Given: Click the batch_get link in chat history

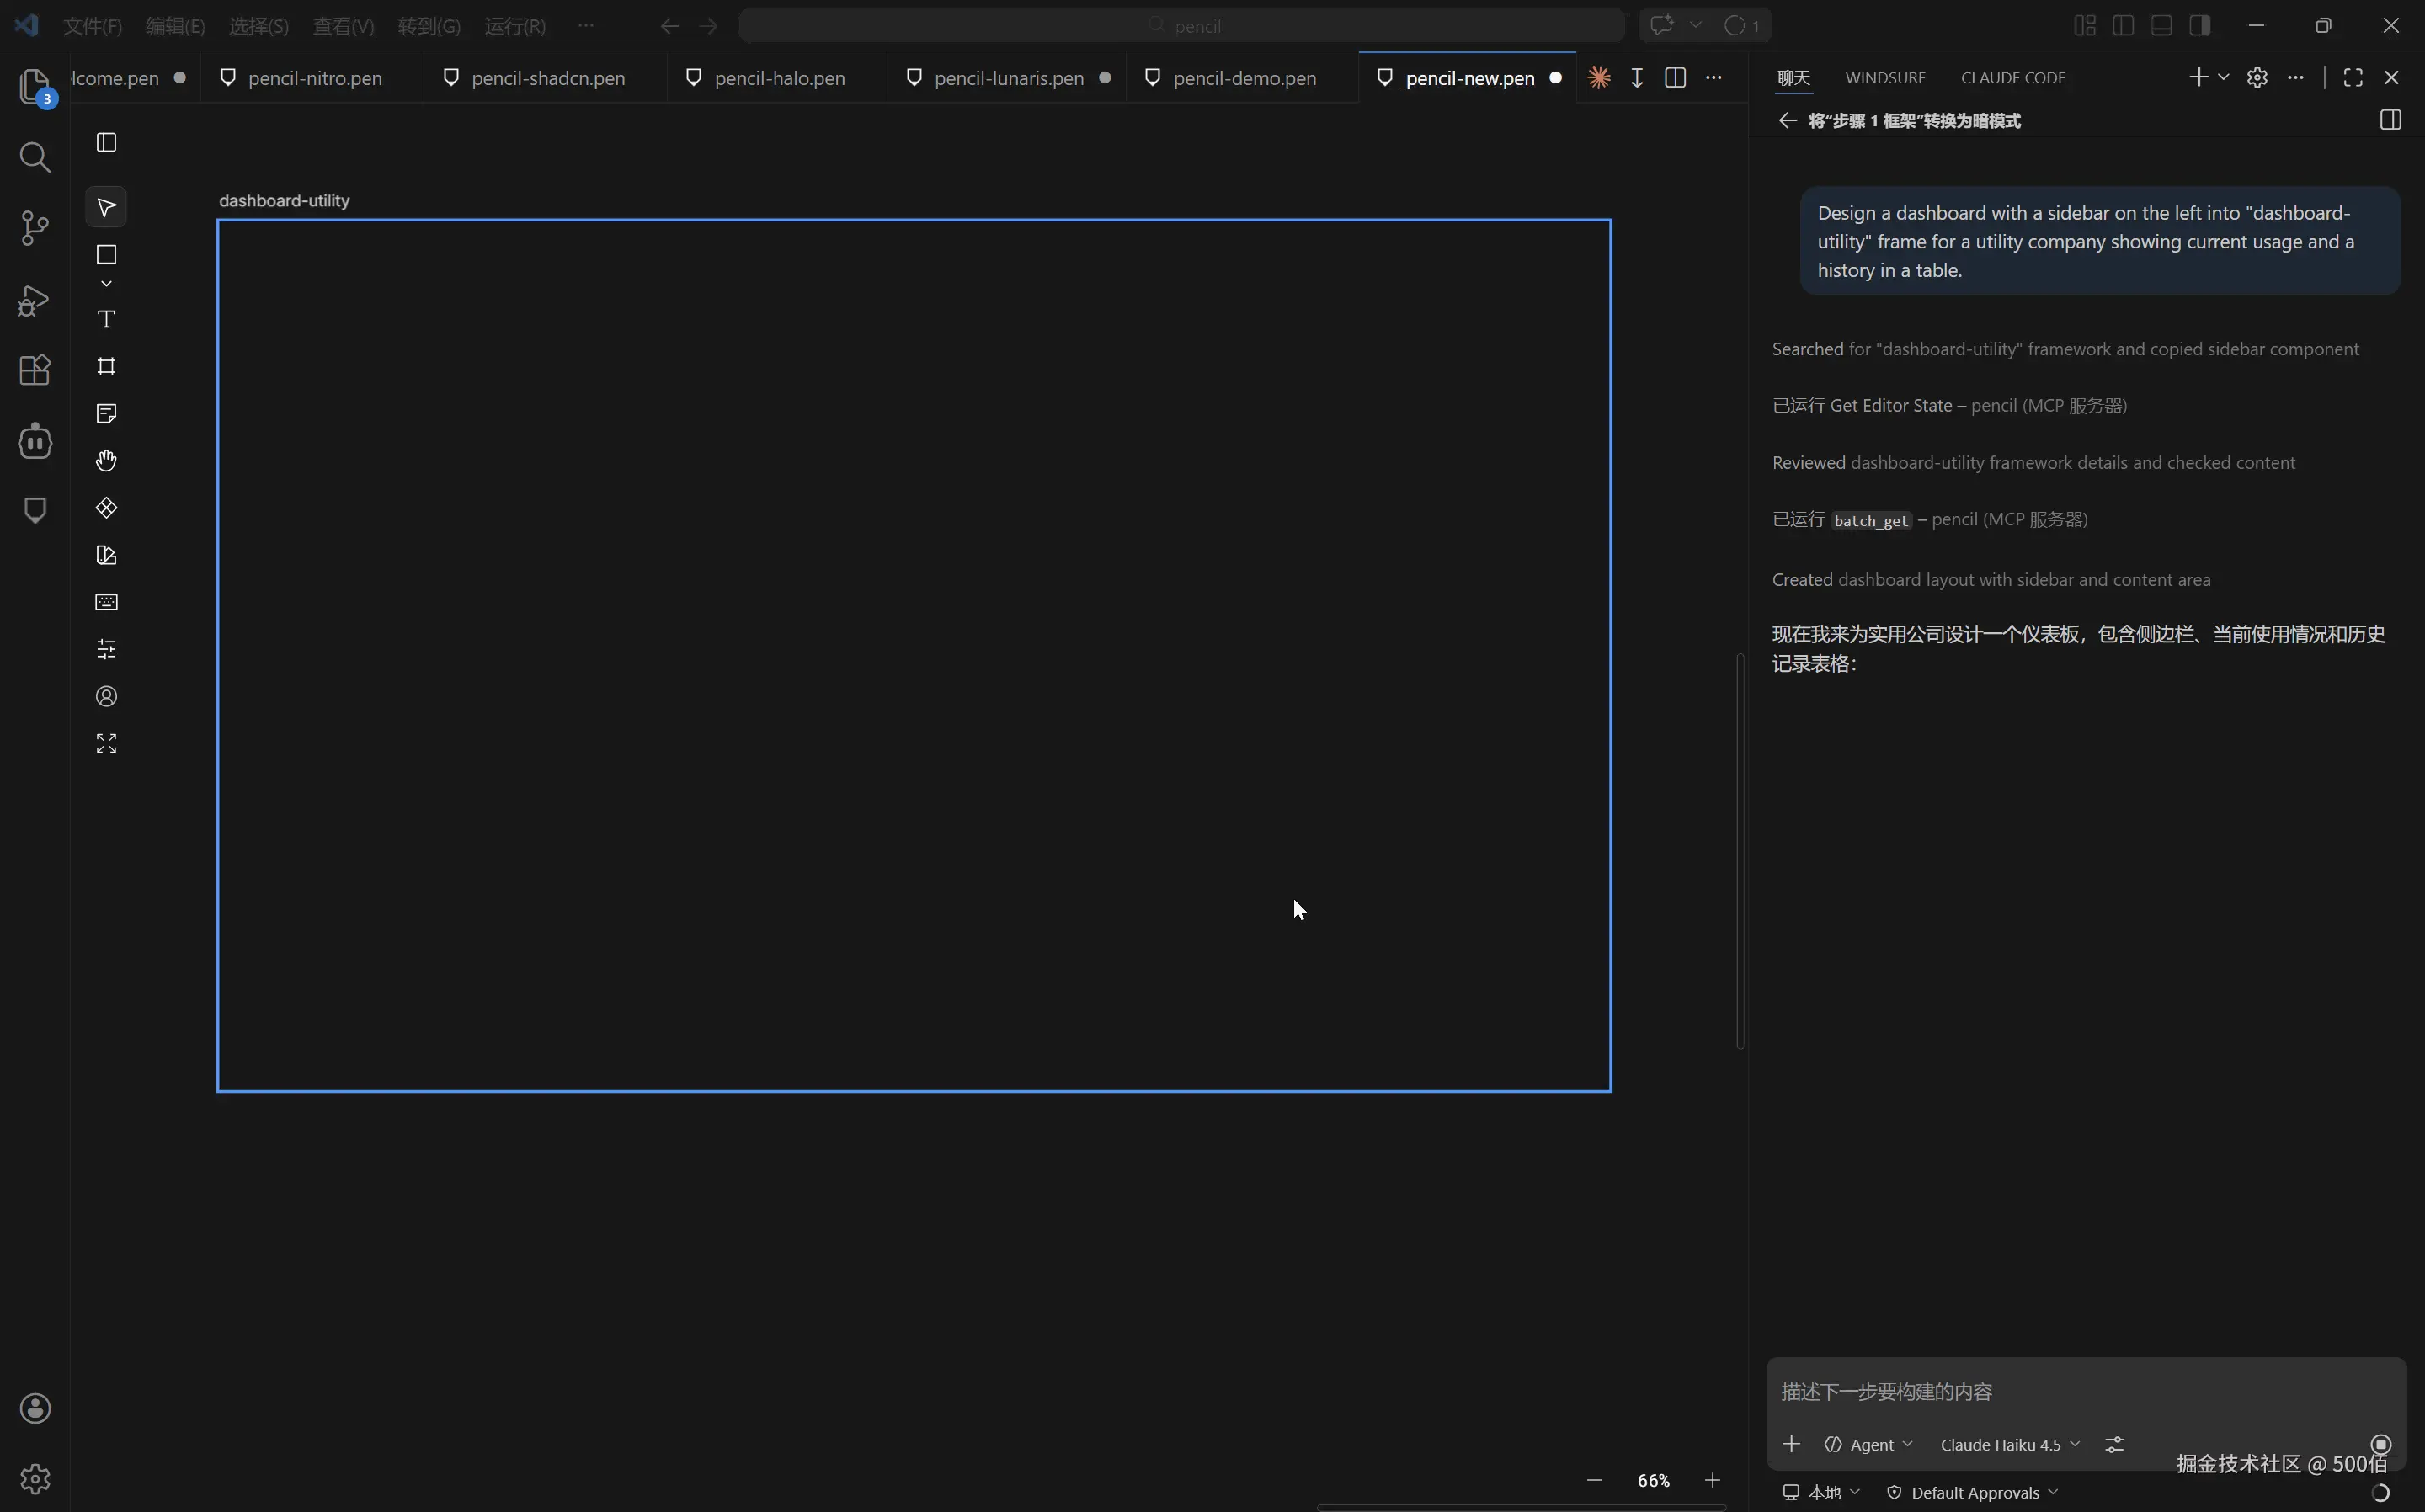Looking at the screenshot, I should pos(1871,520).
